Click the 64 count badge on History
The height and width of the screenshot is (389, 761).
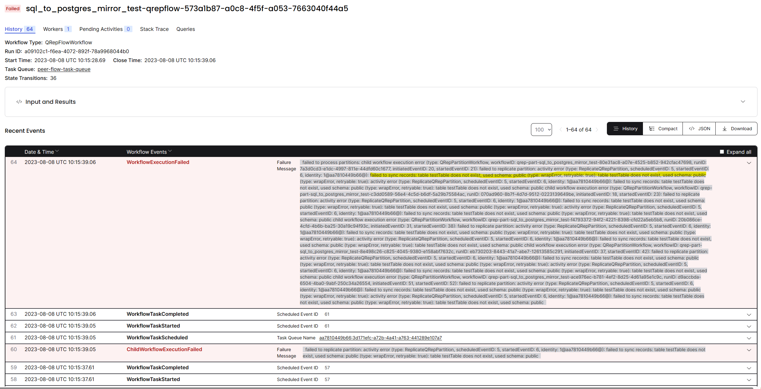click(x=30, y=29)
